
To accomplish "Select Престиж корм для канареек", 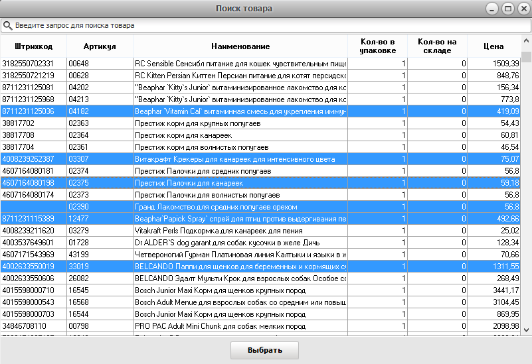I will (x=260, y=135).
